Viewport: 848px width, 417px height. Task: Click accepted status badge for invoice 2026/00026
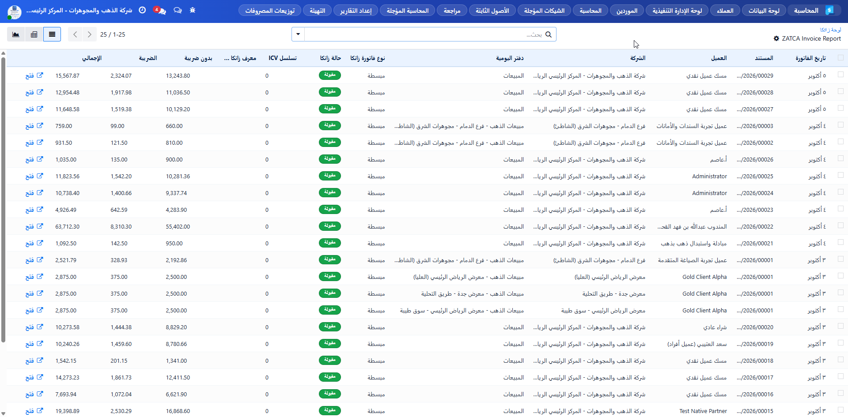330,159
